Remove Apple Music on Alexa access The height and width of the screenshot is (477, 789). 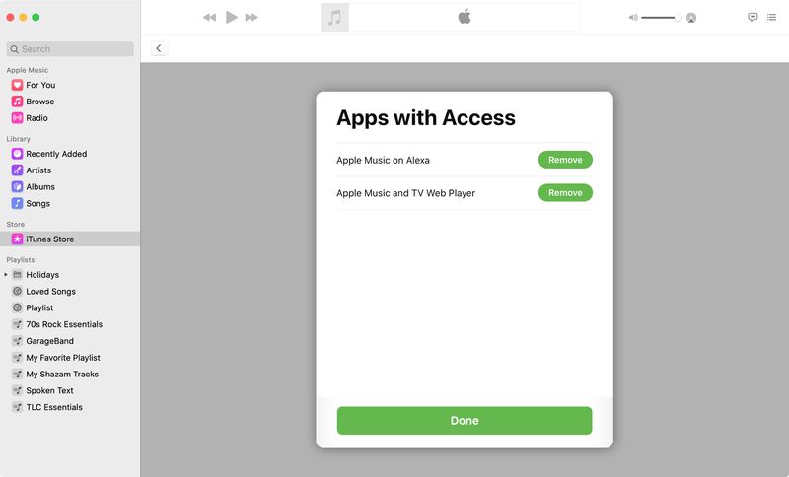tap(565, 160)
